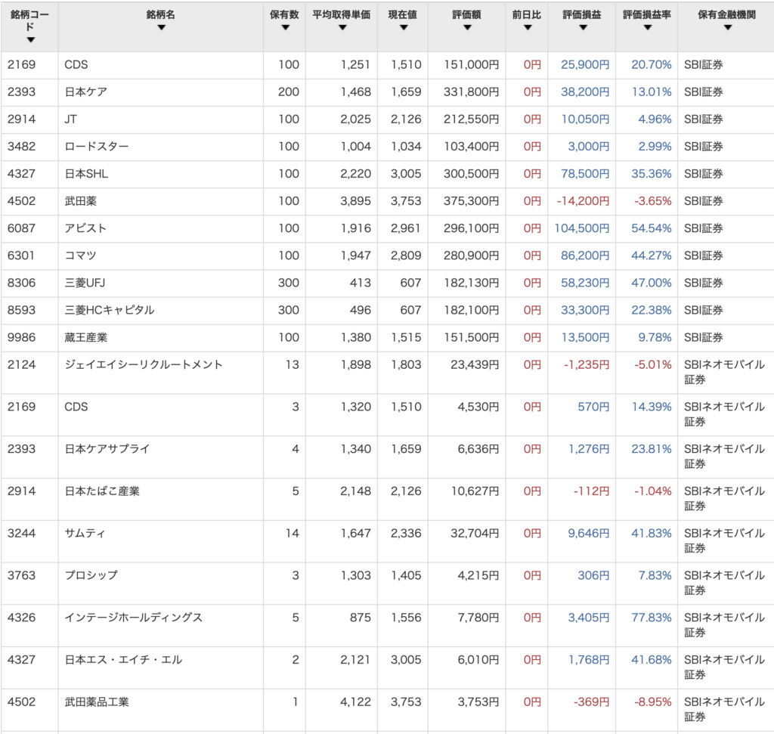The image size is (774, 734).
Task: Click the サムティ stock name
Action: tap(85, 533)
